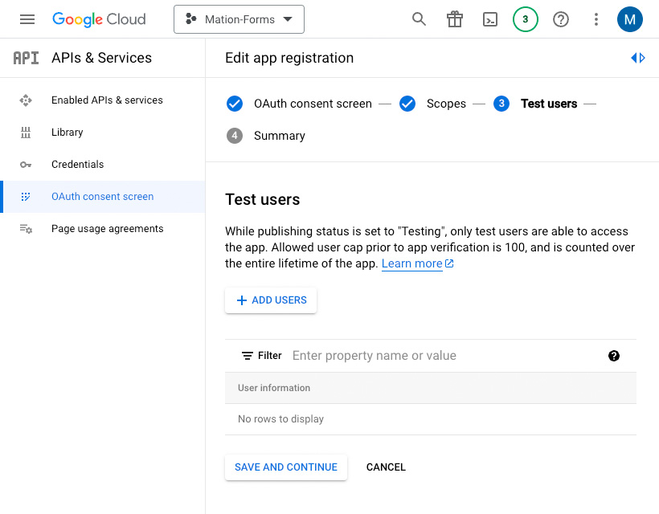
Task: Click the ADD USERS button
Action: (271, 300)
